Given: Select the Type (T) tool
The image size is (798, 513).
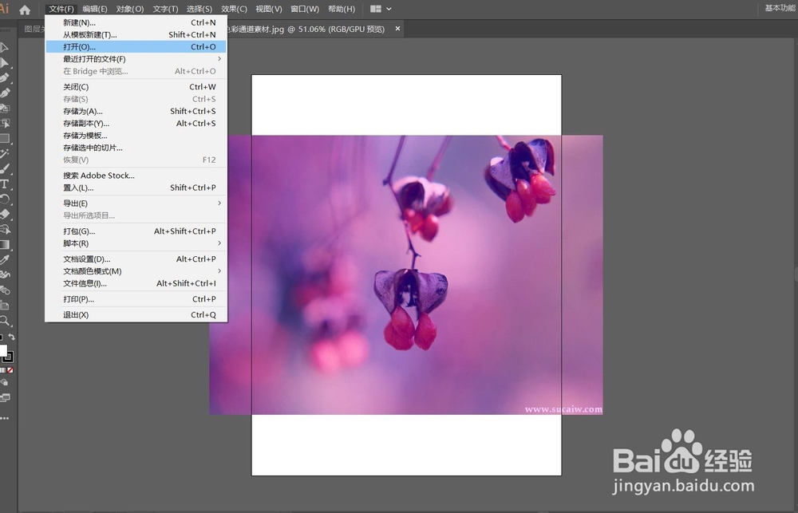Looking at the screenshot, I should pyautogui.click(x=4, y=184).
